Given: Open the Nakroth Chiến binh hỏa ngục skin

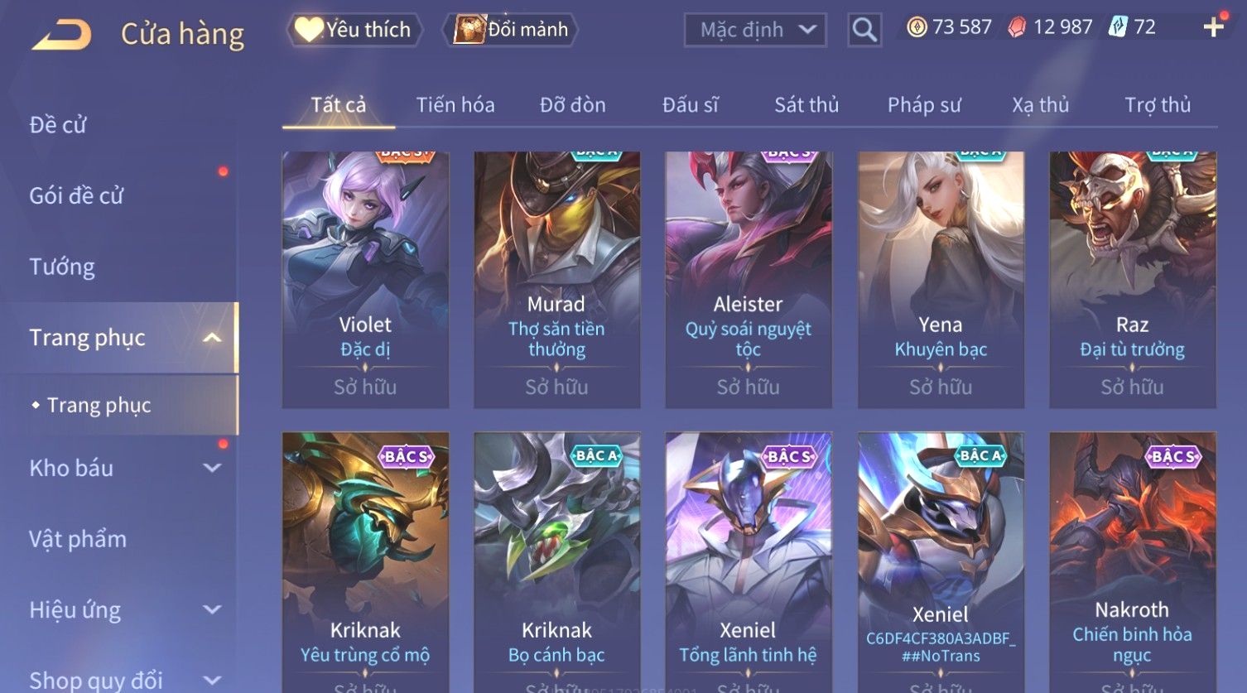Looking at the screenshot, I should tap(1133, 563).
